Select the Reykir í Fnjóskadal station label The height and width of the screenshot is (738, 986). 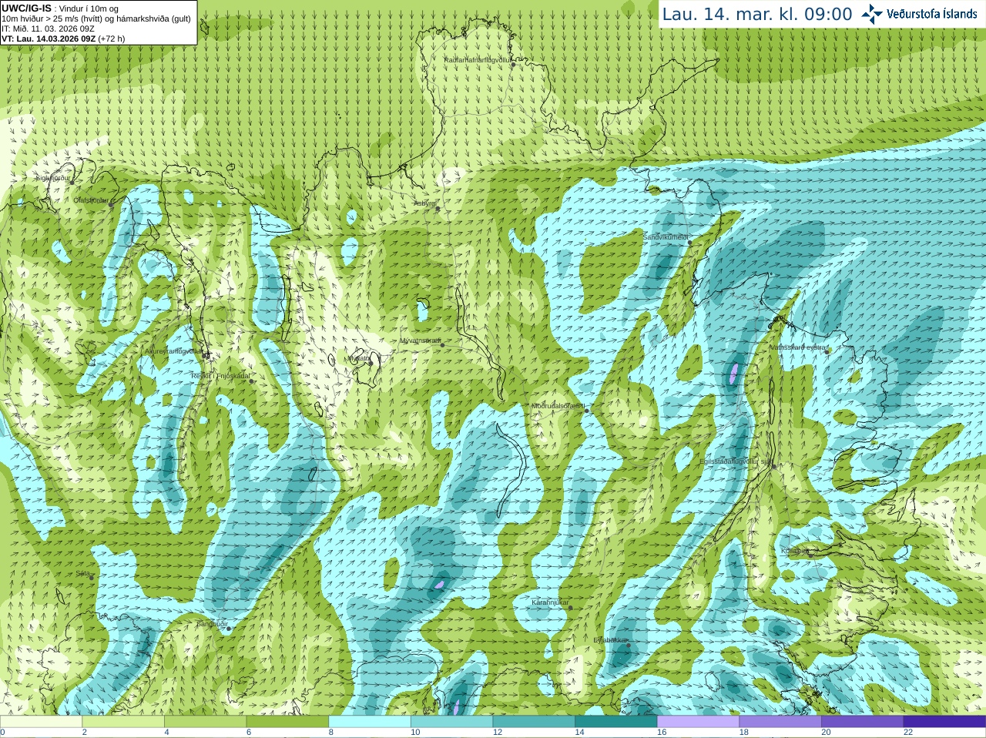[x=220, y=376]
